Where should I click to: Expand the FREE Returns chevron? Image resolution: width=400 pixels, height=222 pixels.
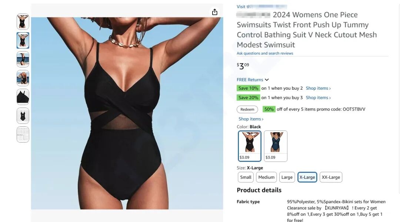[x=267, y=80]
